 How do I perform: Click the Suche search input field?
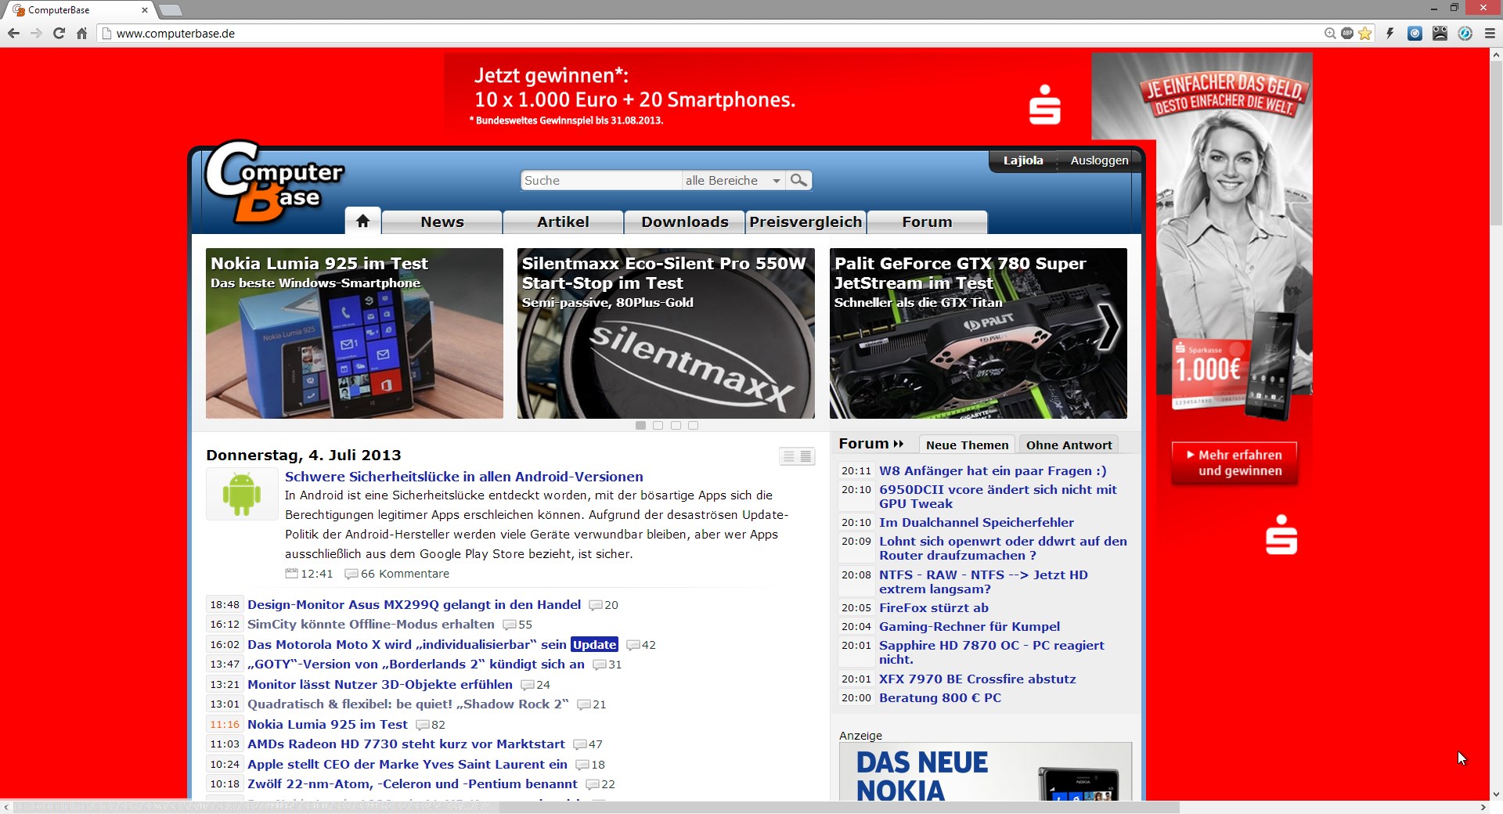click(x=600, y=181)
